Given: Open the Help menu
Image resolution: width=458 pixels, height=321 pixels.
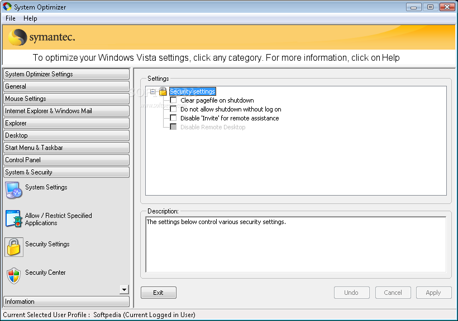Looking at the screenshot, I should pyautogui.click(x=30, y=18).
